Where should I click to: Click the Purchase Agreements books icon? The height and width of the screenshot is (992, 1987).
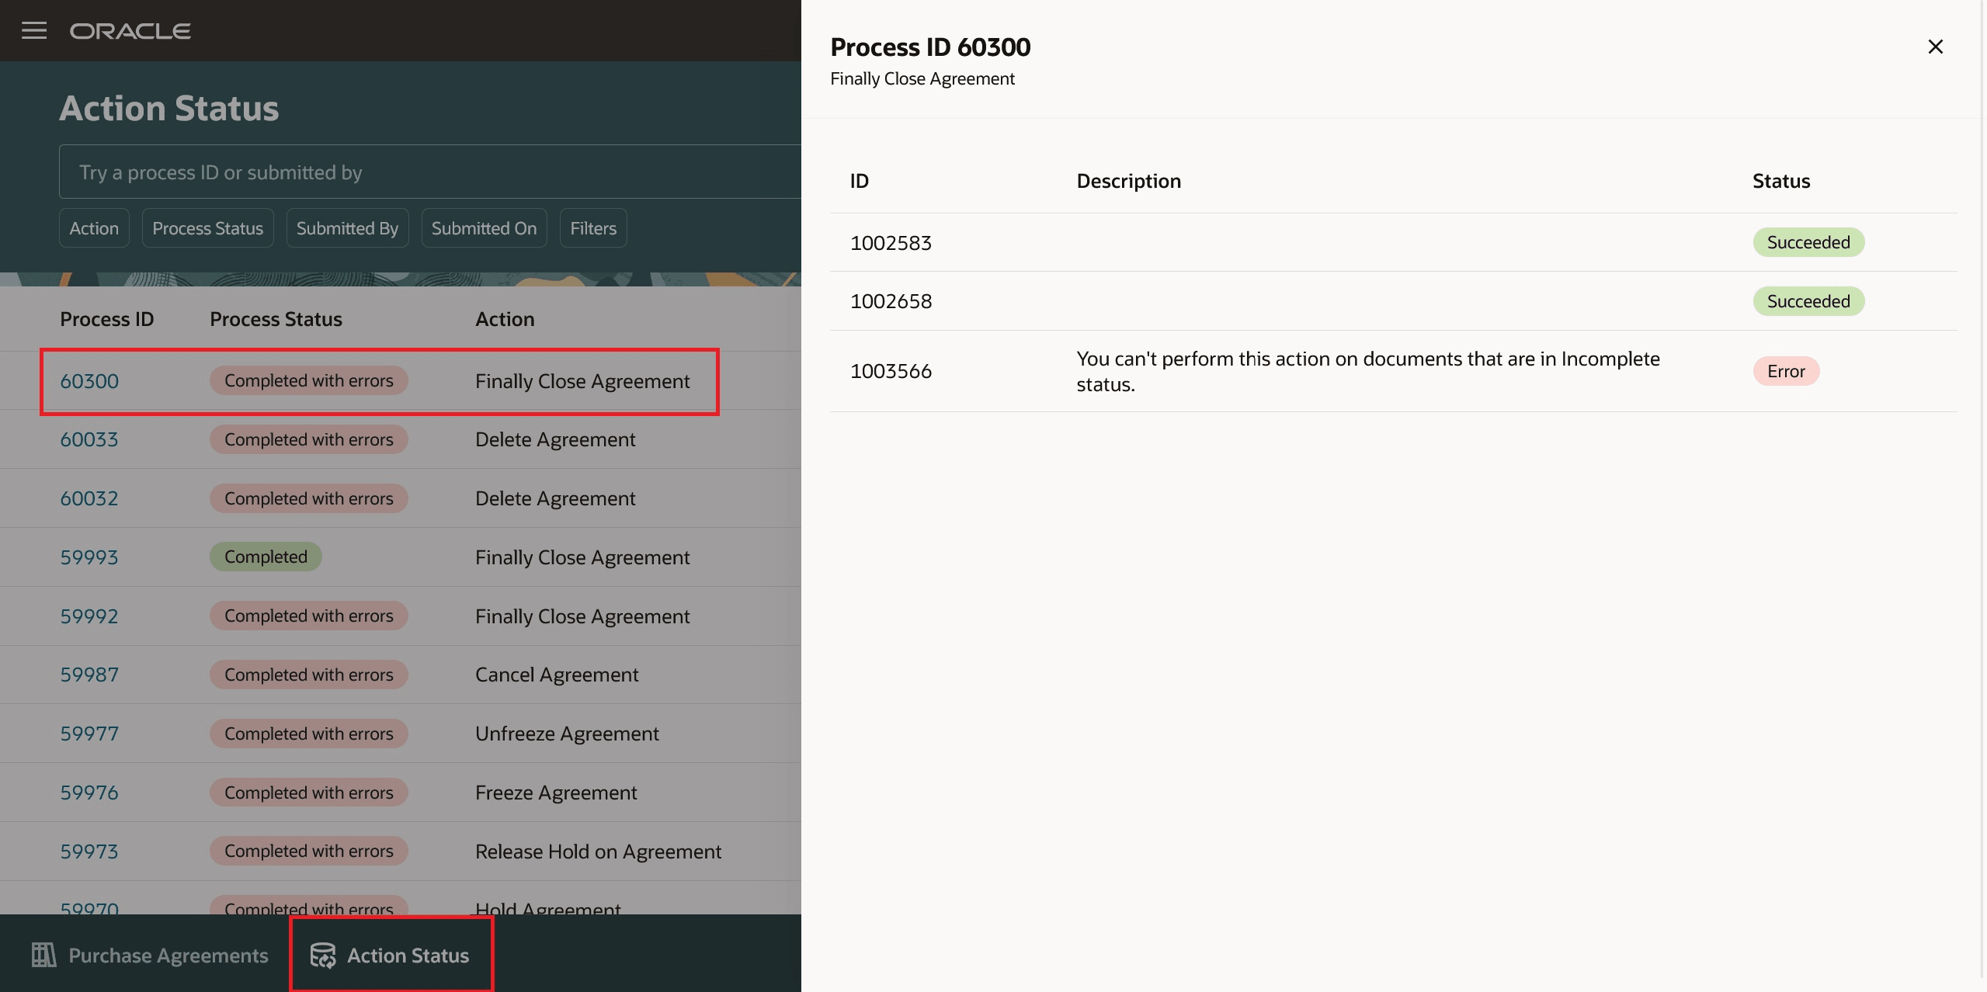click(43, 955)
